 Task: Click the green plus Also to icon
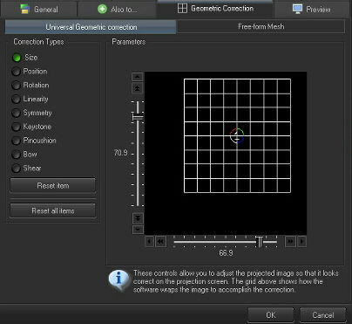(x=102, y=9)
